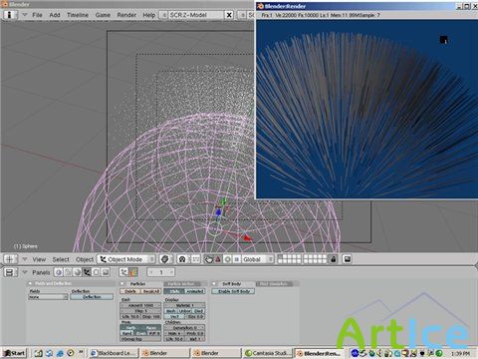Toggle the Static particles button
Viewport: 478px width, 359px height.
pyautogui.click(x=174, y=291)
